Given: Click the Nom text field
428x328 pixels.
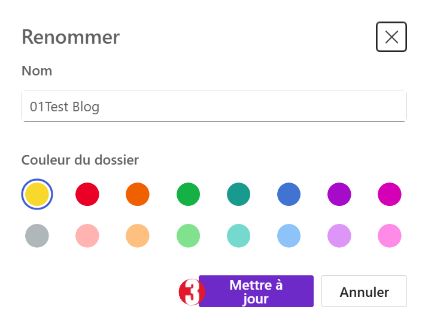Looking at the screenshot, I should pos(214,106).
